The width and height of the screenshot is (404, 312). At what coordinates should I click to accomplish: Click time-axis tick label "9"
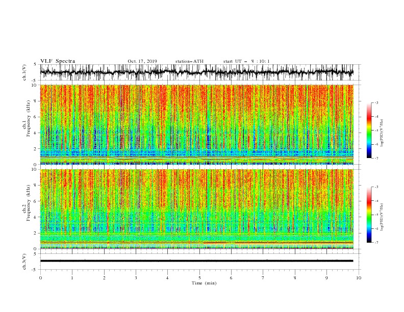326,278
